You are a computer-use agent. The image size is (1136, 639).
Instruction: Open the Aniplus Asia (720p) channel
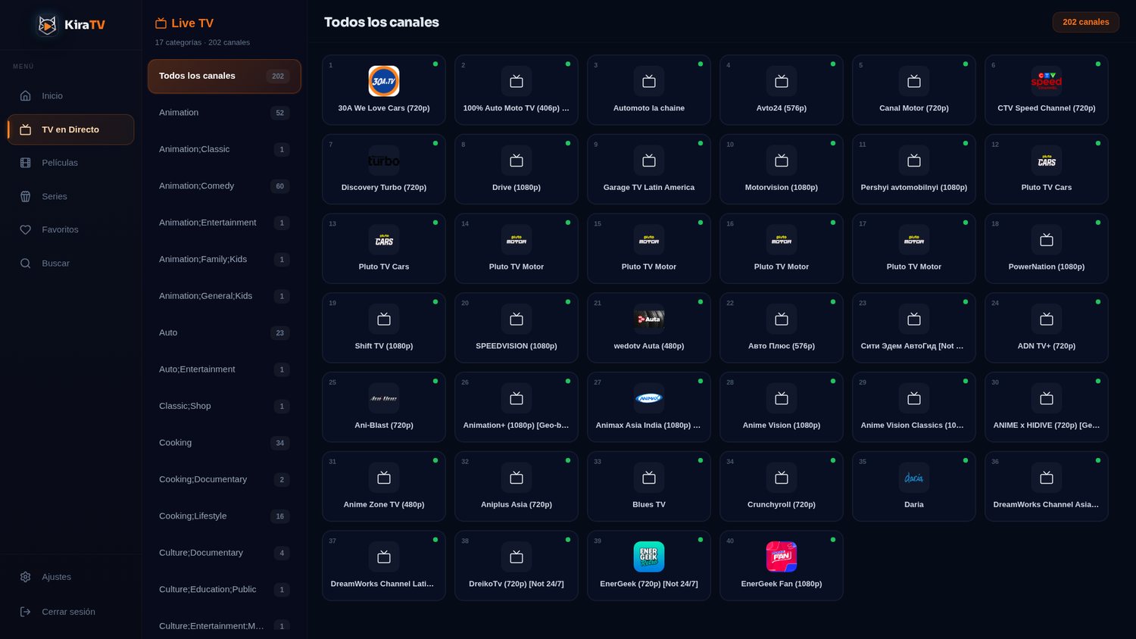(517, 487)
